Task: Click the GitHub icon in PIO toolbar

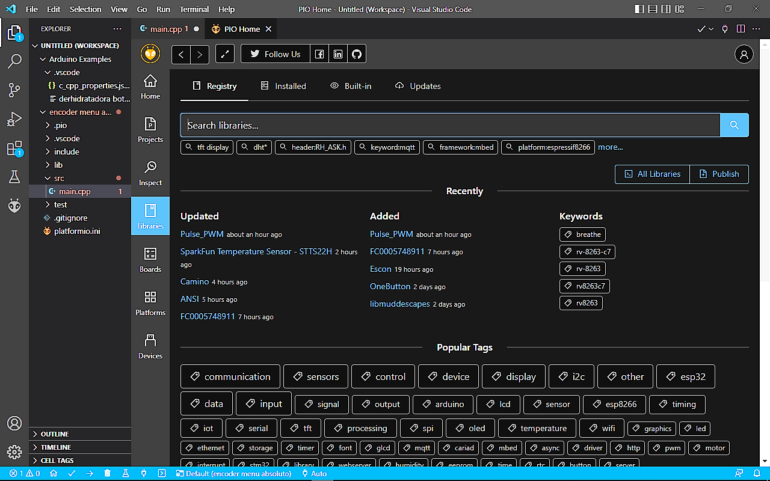Action: (x=357, y=54)
